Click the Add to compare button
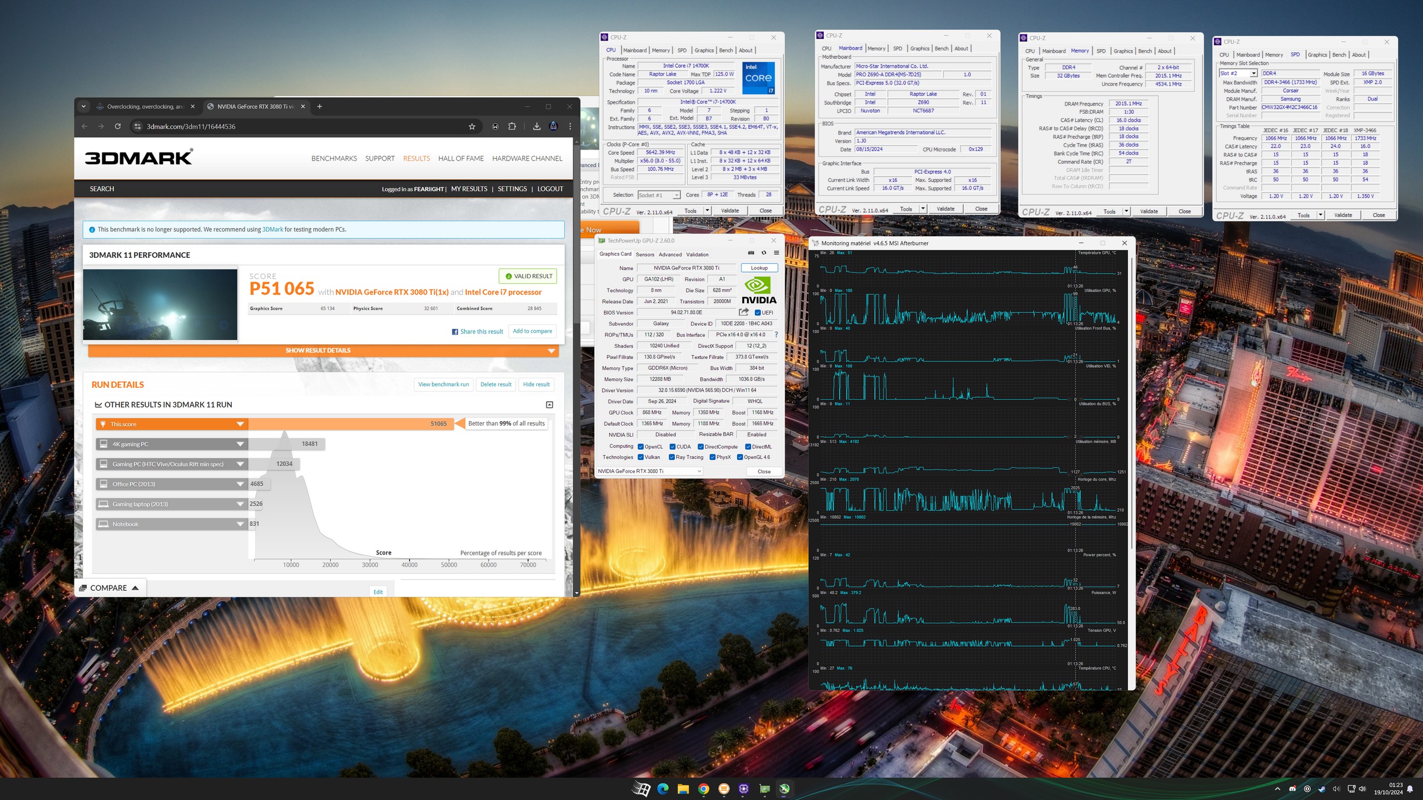 pos(533,331)
